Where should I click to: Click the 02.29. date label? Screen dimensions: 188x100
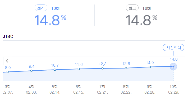[174, 92]
